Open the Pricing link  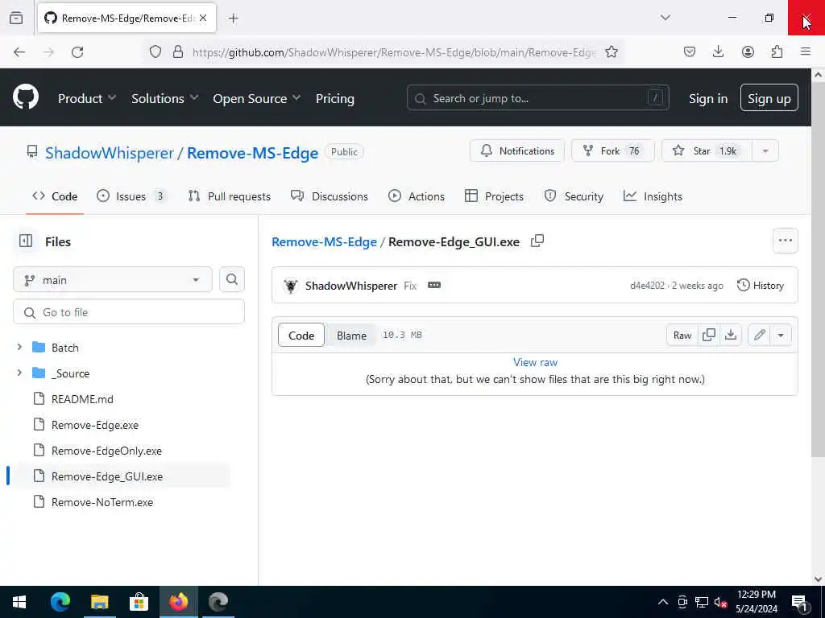pos(334,98)
